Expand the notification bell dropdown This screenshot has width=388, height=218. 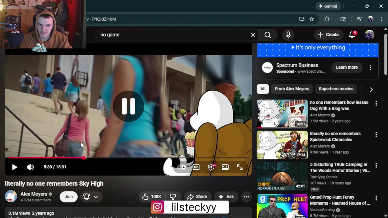pyautogui.click(x=91, y=197)
